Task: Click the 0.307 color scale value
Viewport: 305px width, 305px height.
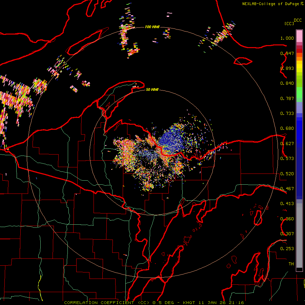Action: coord(287,234)
